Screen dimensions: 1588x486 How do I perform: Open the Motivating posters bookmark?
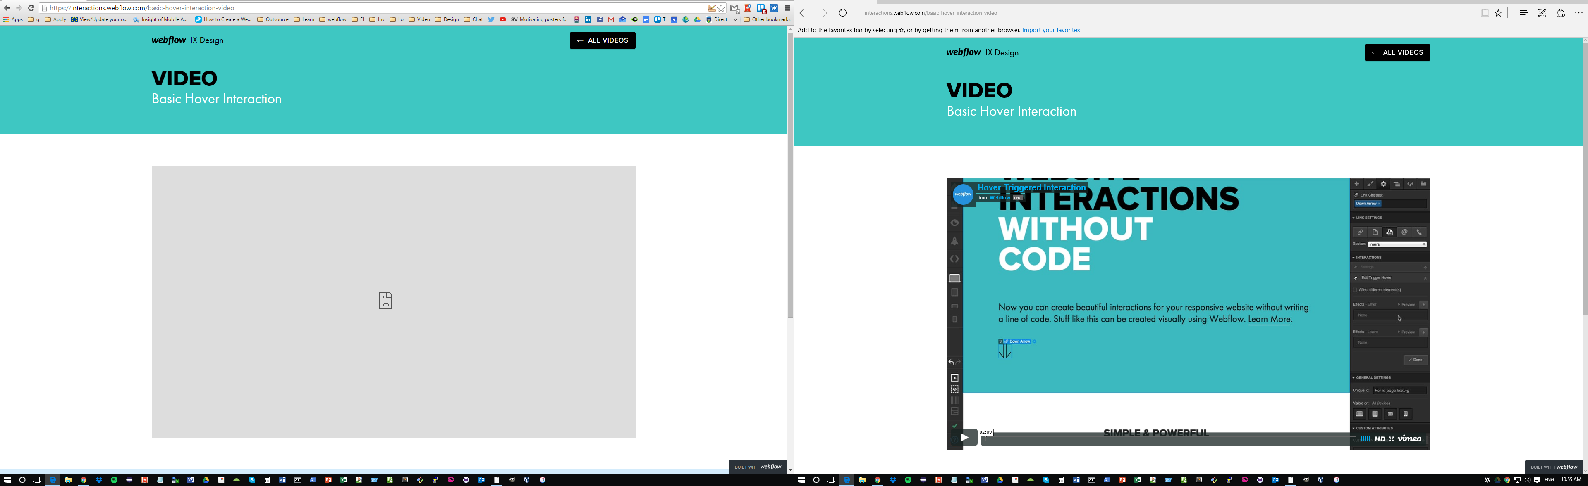(x=539, y=20)
